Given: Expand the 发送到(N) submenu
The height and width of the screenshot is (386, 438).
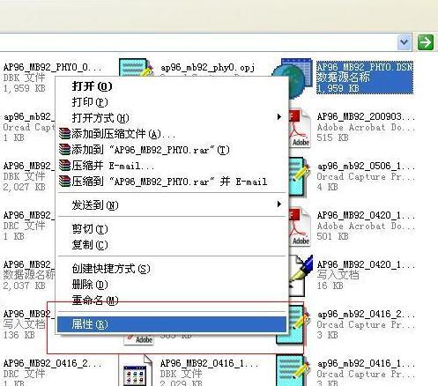Looking at the screenshot, I should tap(172, 204).
